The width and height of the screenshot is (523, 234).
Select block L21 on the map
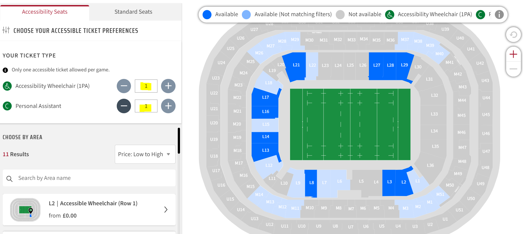[x=296, y=65]
